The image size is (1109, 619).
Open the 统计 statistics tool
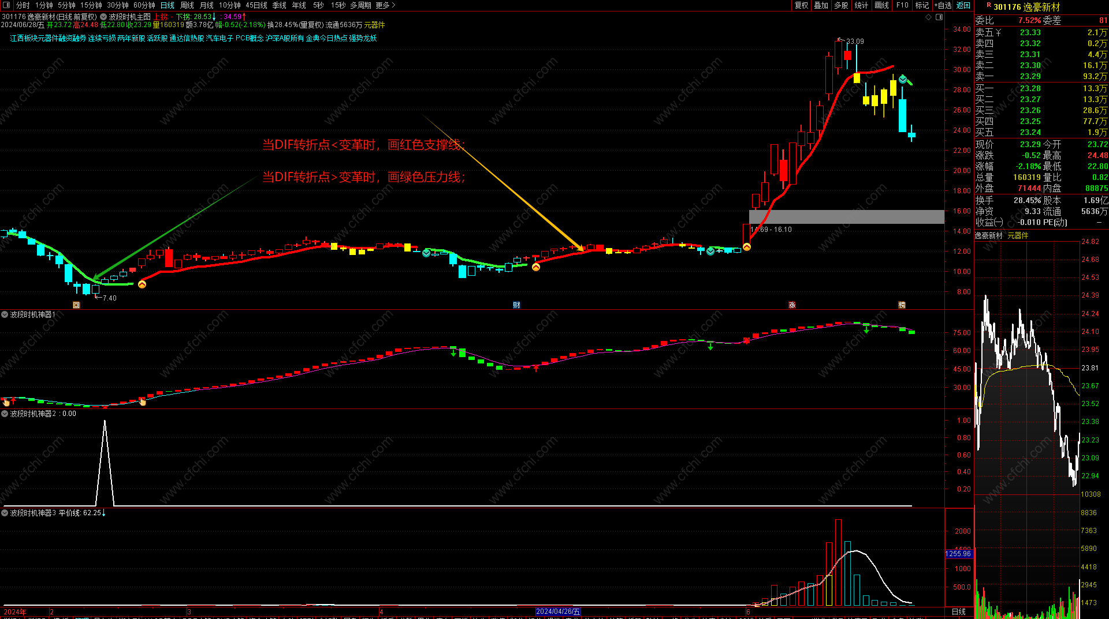[861, 5]
